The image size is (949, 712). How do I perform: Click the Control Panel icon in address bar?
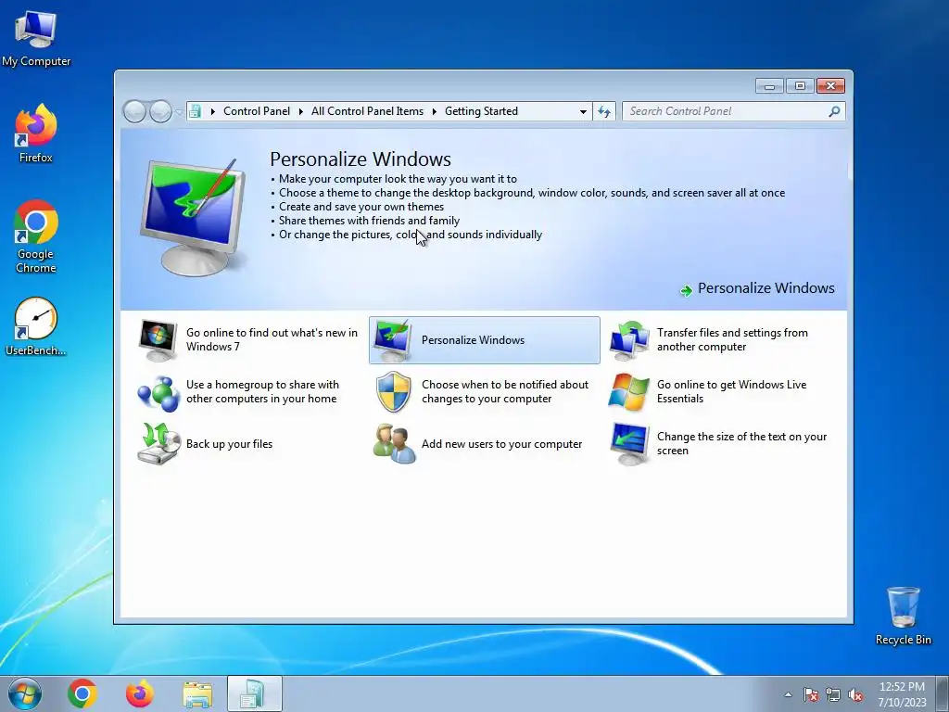pos(195,111)
